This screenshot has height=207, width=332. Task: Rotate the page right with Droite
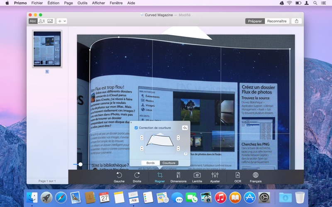(137, 177)
